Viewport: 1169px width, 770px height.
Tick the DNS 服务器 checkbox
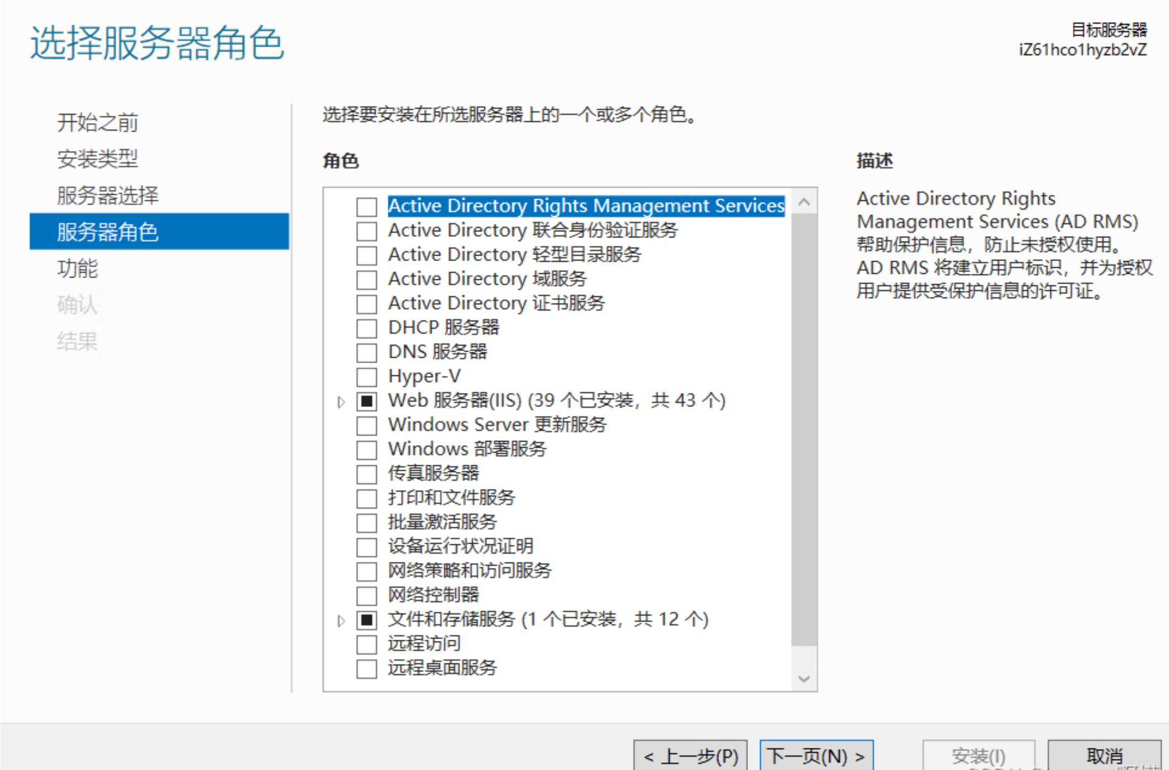(366, 353)
